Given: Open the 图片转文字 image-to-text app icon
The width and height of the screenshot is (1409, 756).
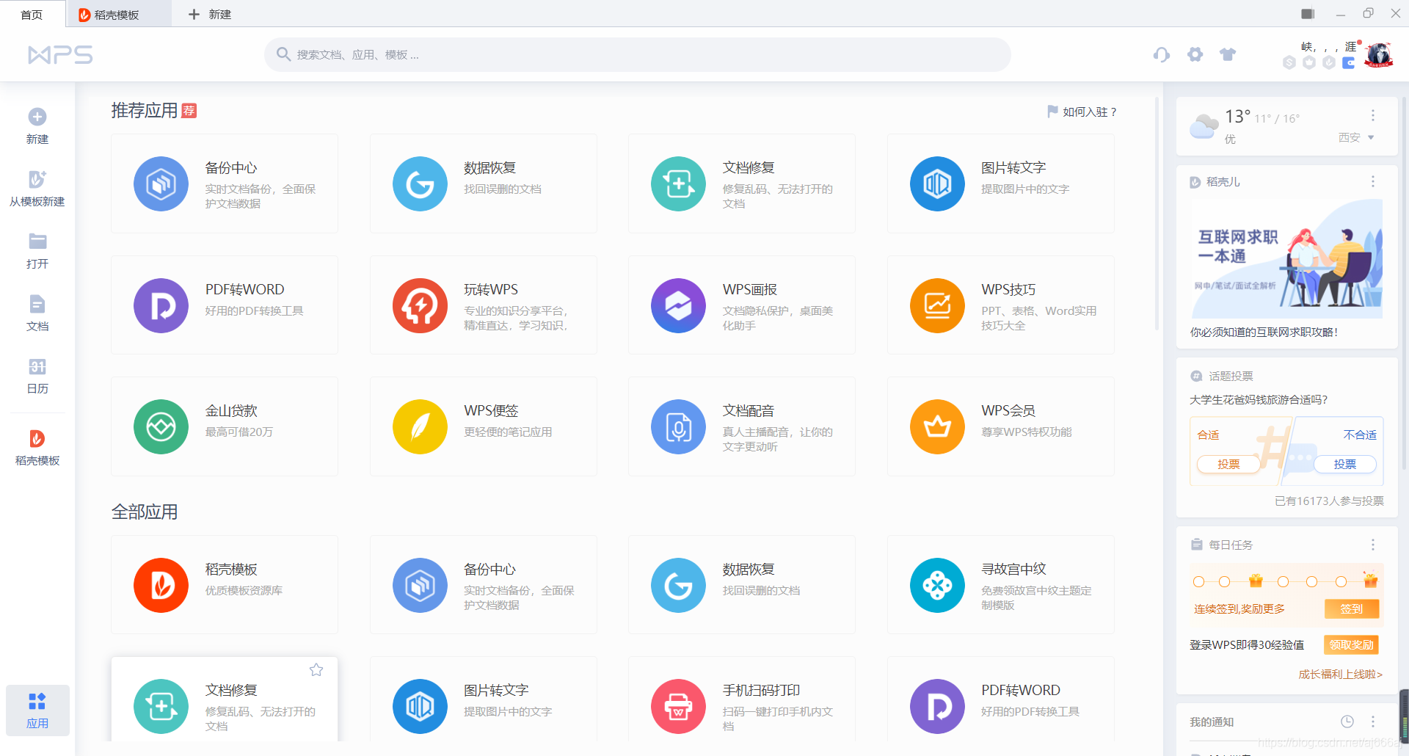Looking at the screenshot, I should 936,183.
